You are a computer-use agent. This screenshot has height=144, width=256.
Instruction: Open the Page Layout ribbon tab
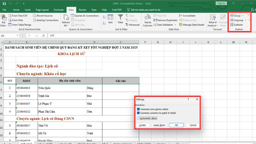42,10
